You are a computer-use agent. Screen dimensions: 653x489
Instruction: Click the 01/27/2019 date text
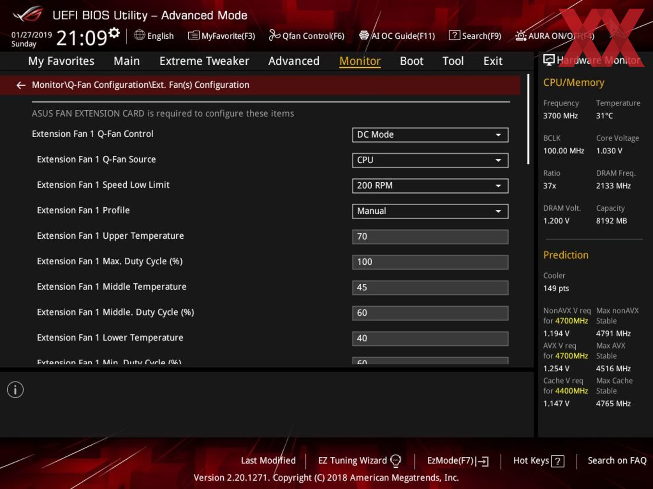(x=31, y=35)
